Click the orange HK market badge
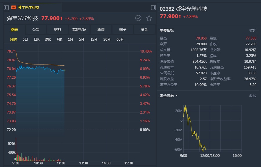The image size is (261, 167). coord(14,7)
